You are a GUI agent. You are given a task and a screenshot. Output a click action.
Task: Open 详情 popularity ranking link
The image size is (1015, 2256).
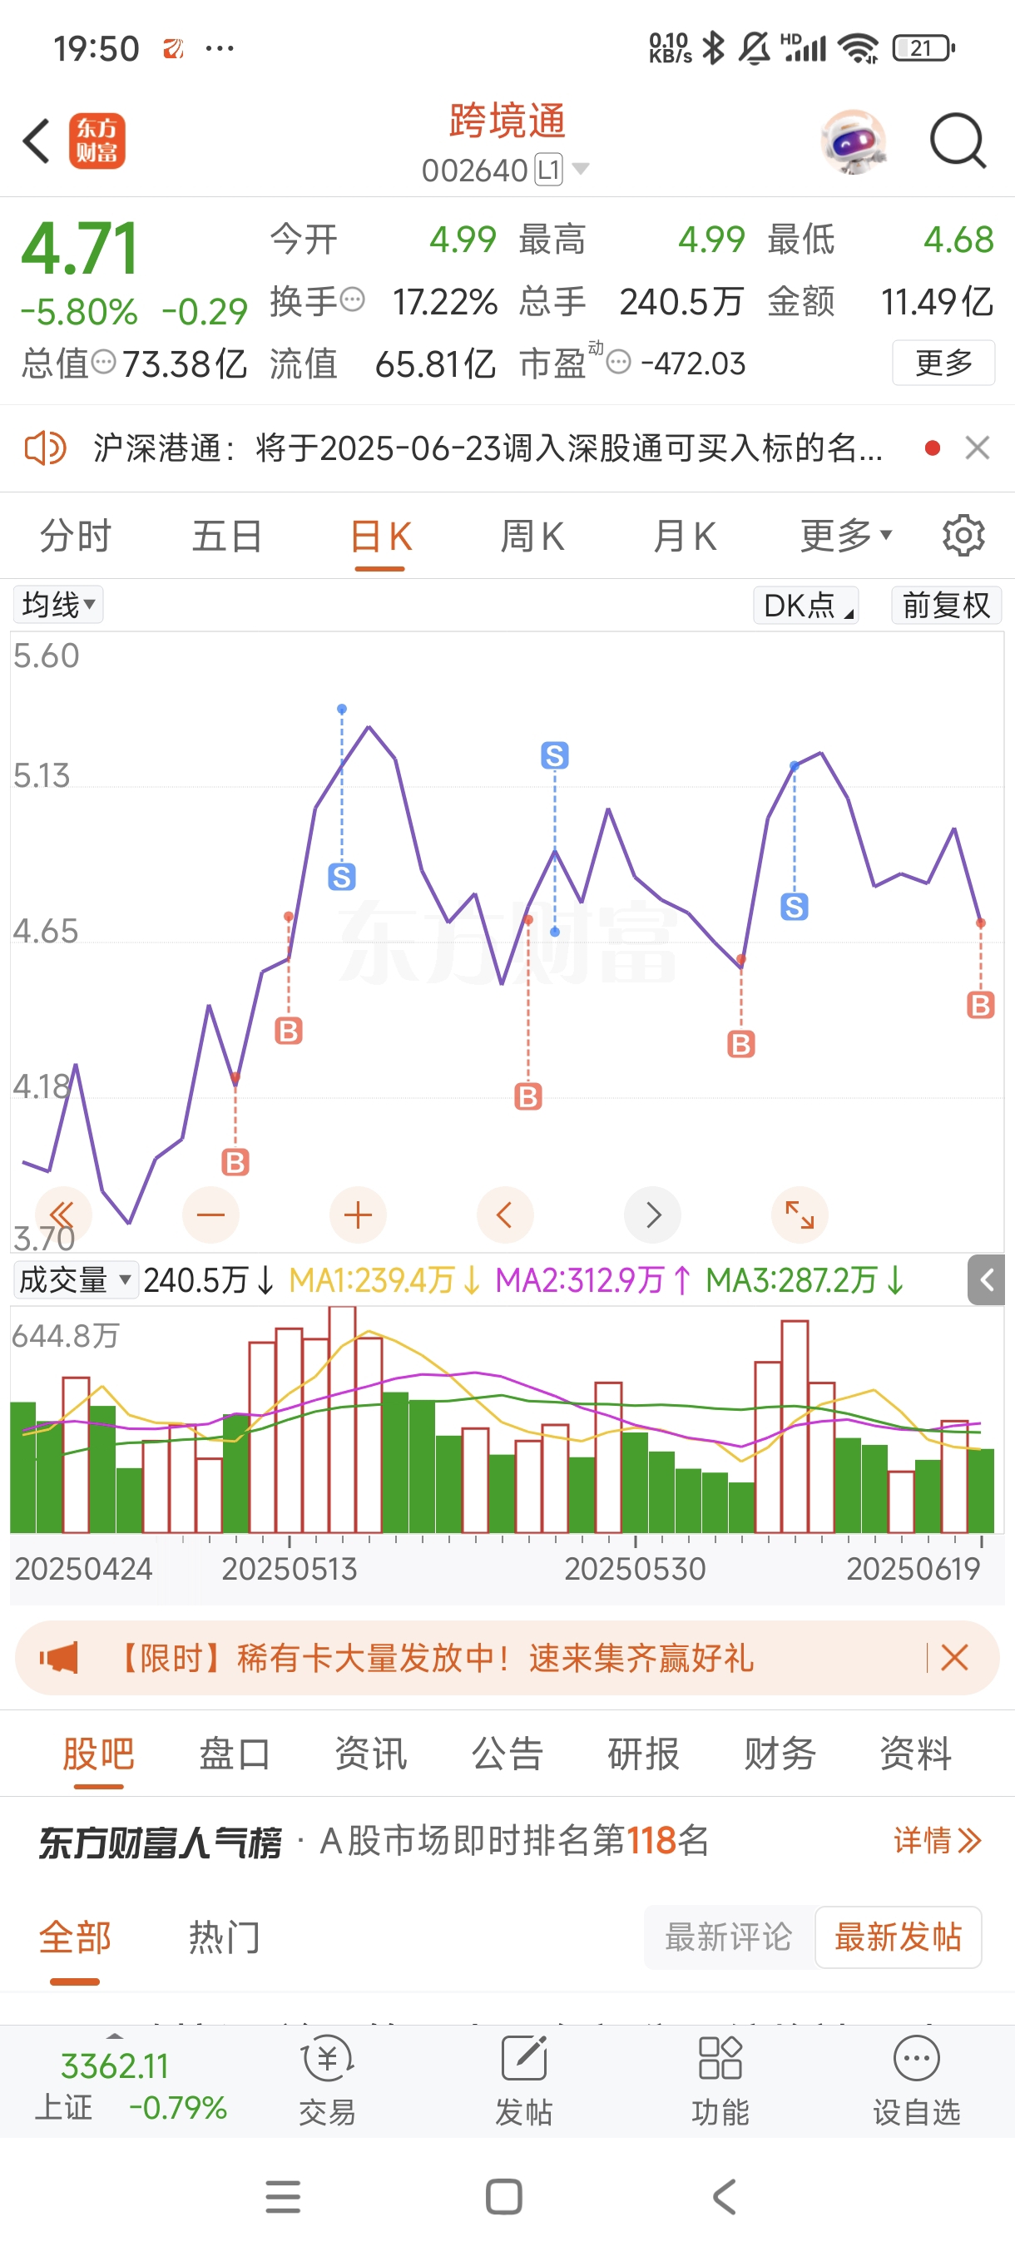937,1841
